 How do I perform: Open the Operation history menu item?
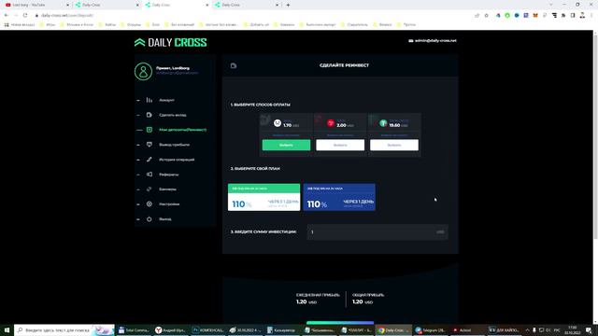click(x=177, y=160)
